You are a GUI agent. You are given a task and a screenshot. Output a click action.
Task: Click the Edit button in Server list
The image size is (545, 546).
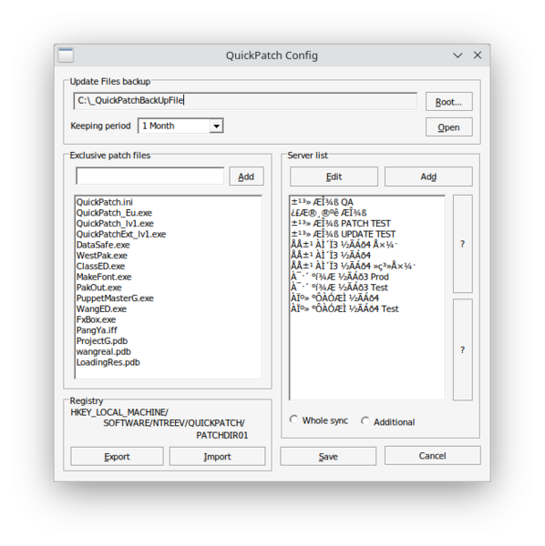(x=334, y=177)
